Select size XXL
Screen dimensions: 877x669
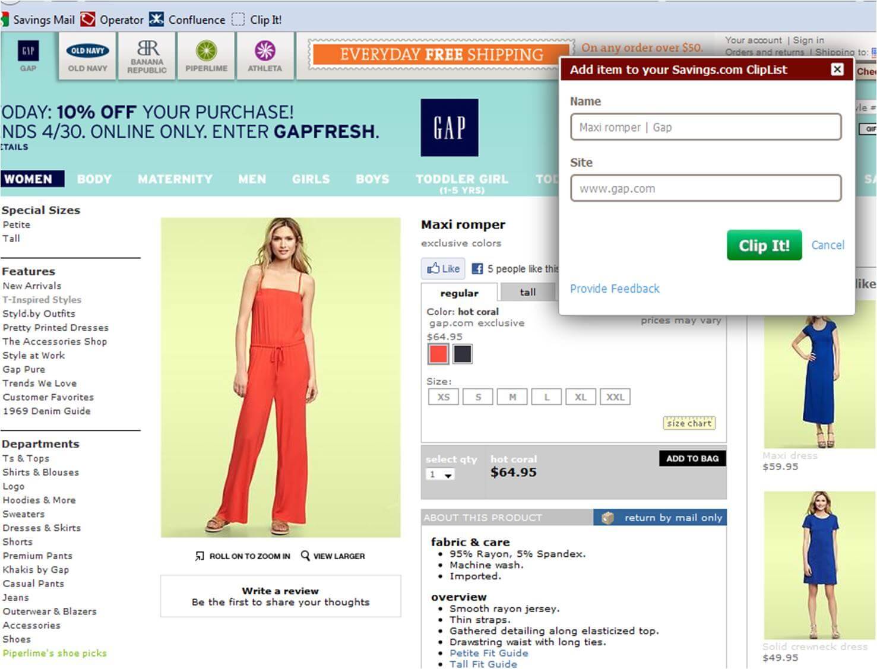[x=615, y=397]
